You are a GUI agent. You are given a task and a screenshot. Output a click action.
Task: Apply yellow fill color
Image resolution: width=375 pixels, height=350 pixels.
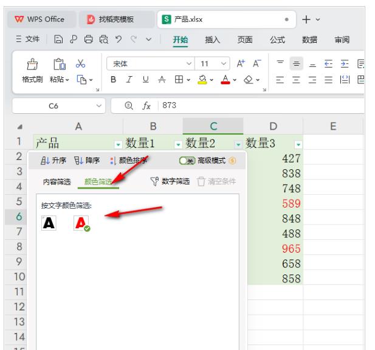pos(202,80)
